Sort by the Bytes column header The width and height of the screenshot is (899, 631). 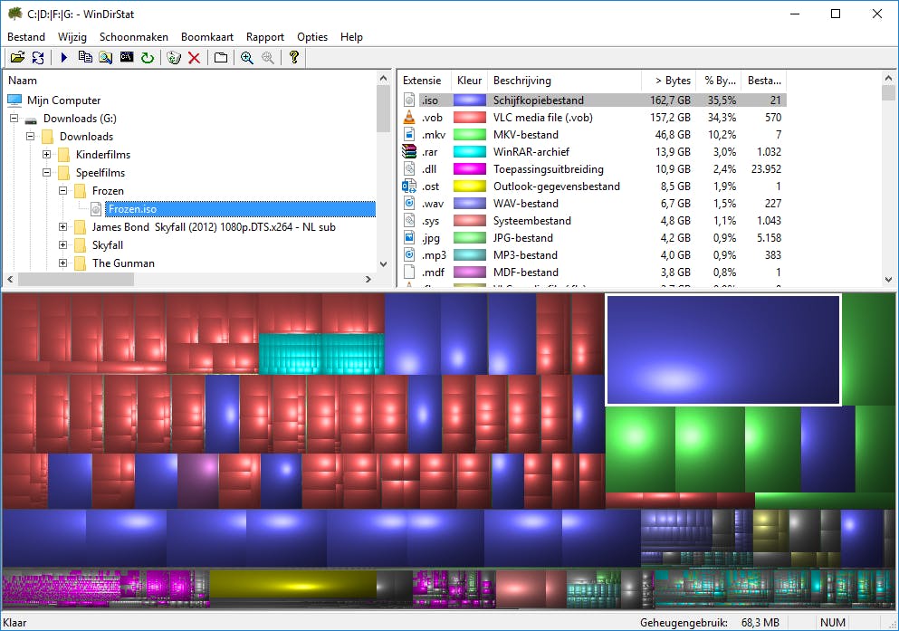click(x=668, y=81)
